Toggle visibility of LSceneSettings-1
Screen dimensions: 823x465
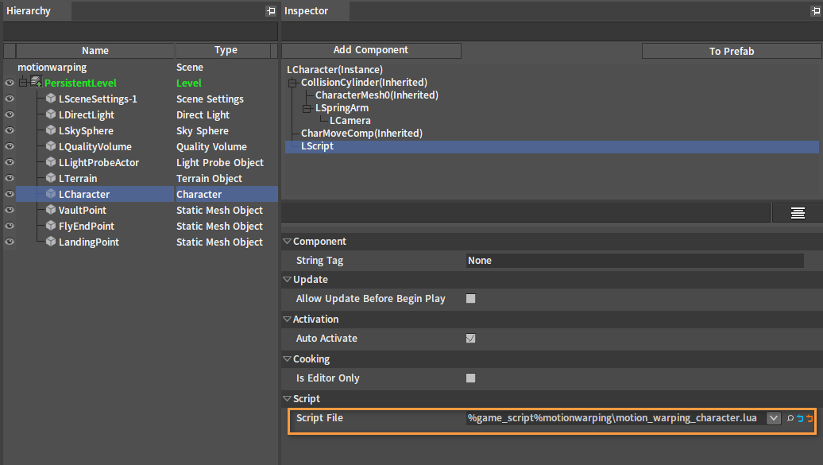point(10,99)
